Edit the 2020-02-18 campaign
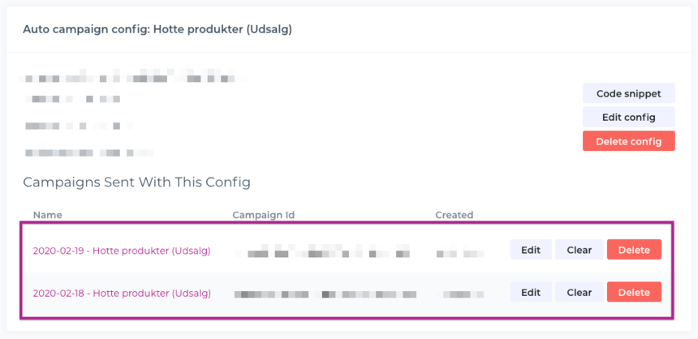Image resolution: width=698 pixels, height=339 pixels. tap(531, 292)
